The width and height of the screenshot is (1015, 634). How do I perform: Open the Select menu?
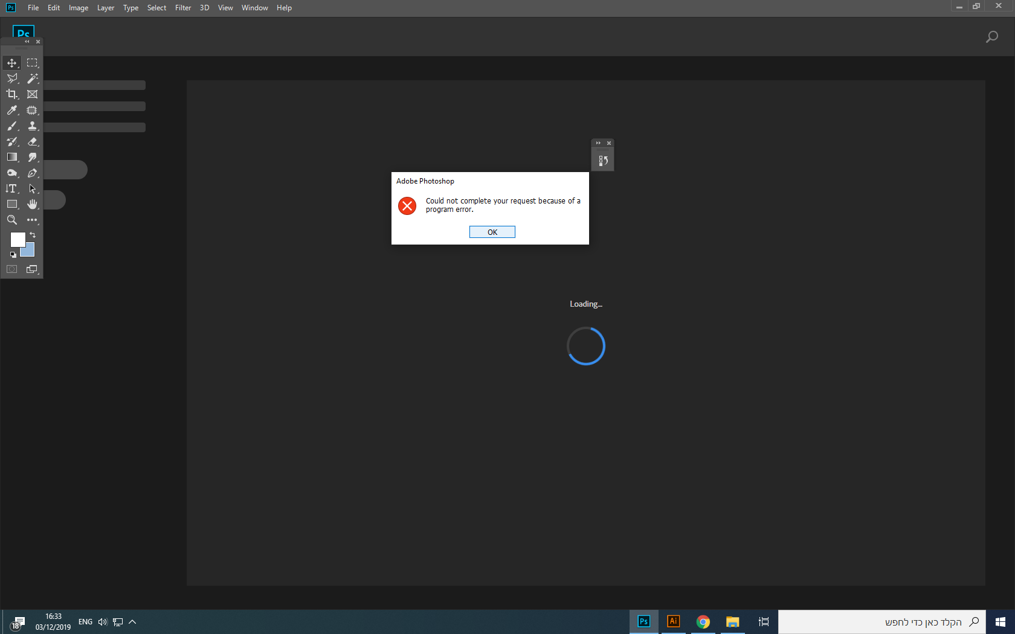tap(156, 8)
